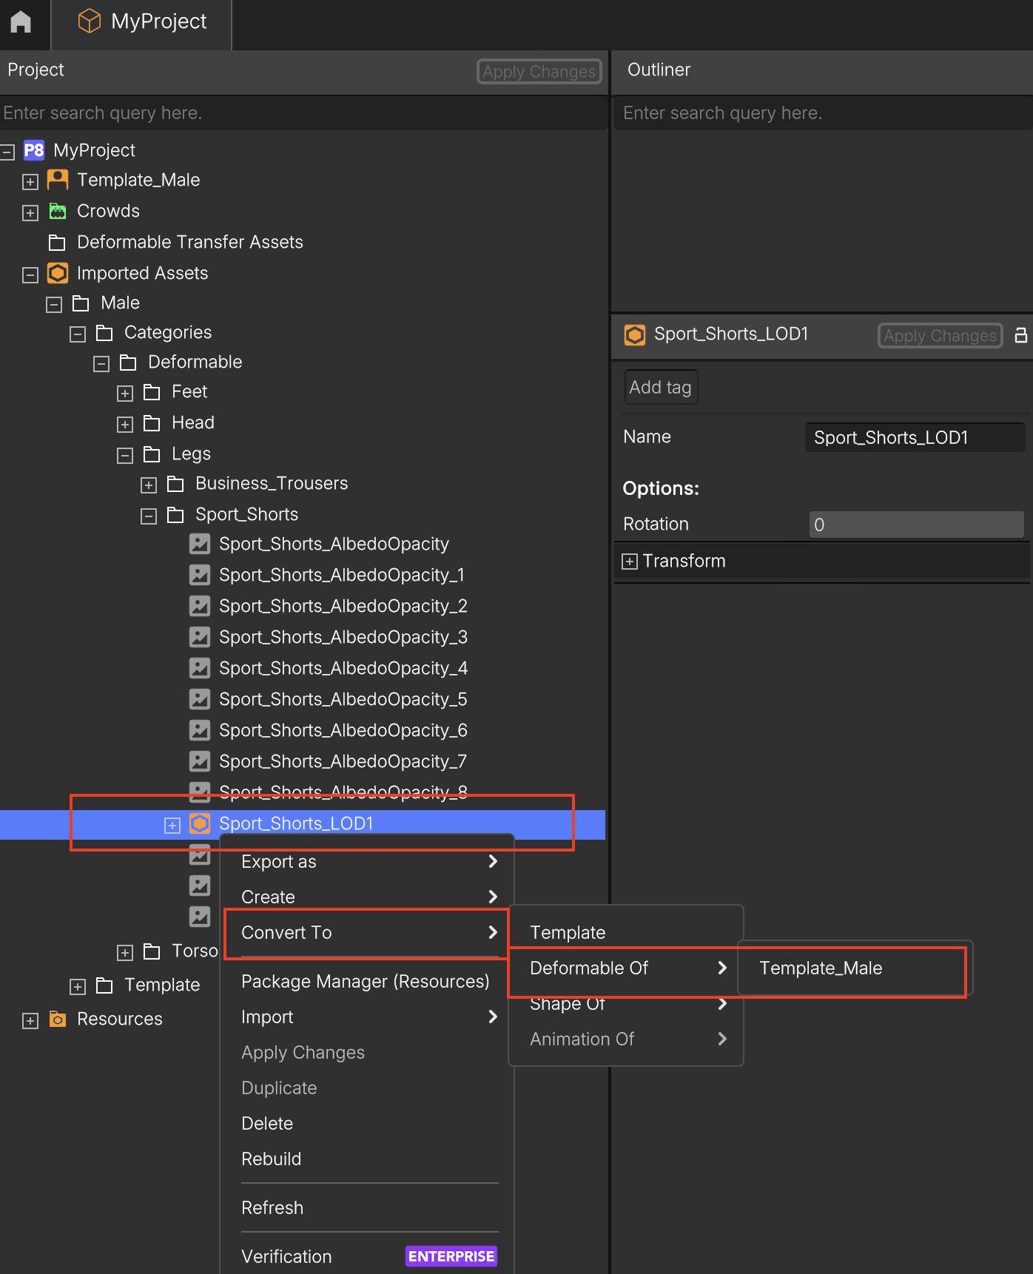This screenshot has height=1274, width=1033.
Task: Click the Sport_Shorts_AlbedoOpacity_6 image icon
Action: tap(200, 730)
